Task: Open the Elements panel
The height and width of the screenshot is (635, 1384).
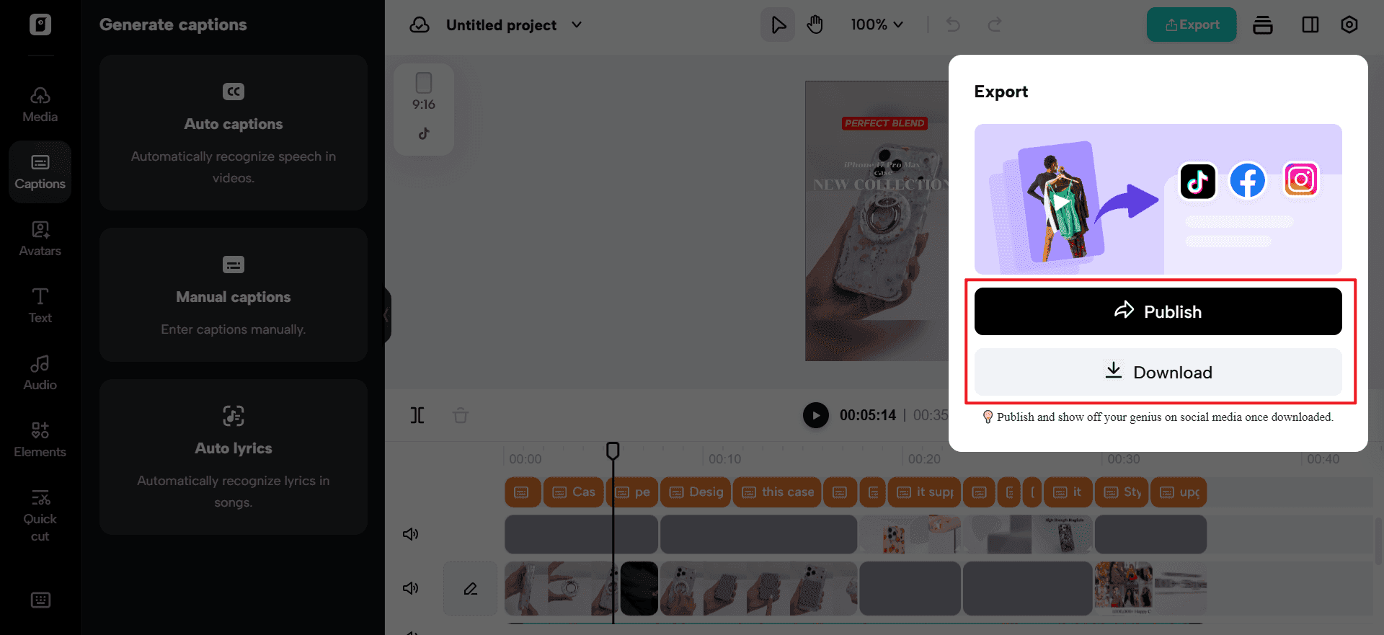Action: click(x=40, y=440)
